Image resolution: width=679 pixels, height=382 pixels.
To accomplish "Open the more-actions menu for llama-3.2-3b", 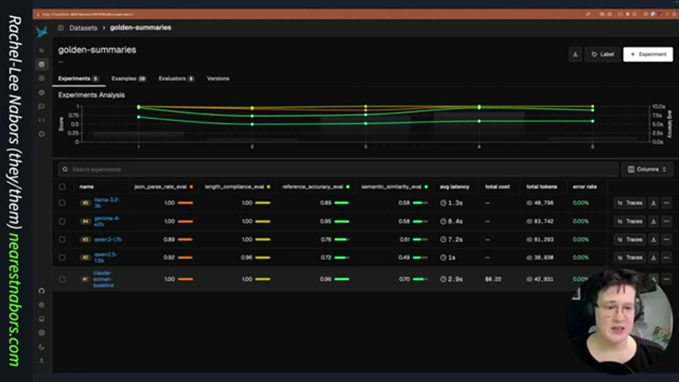I will tap(666, 203).
